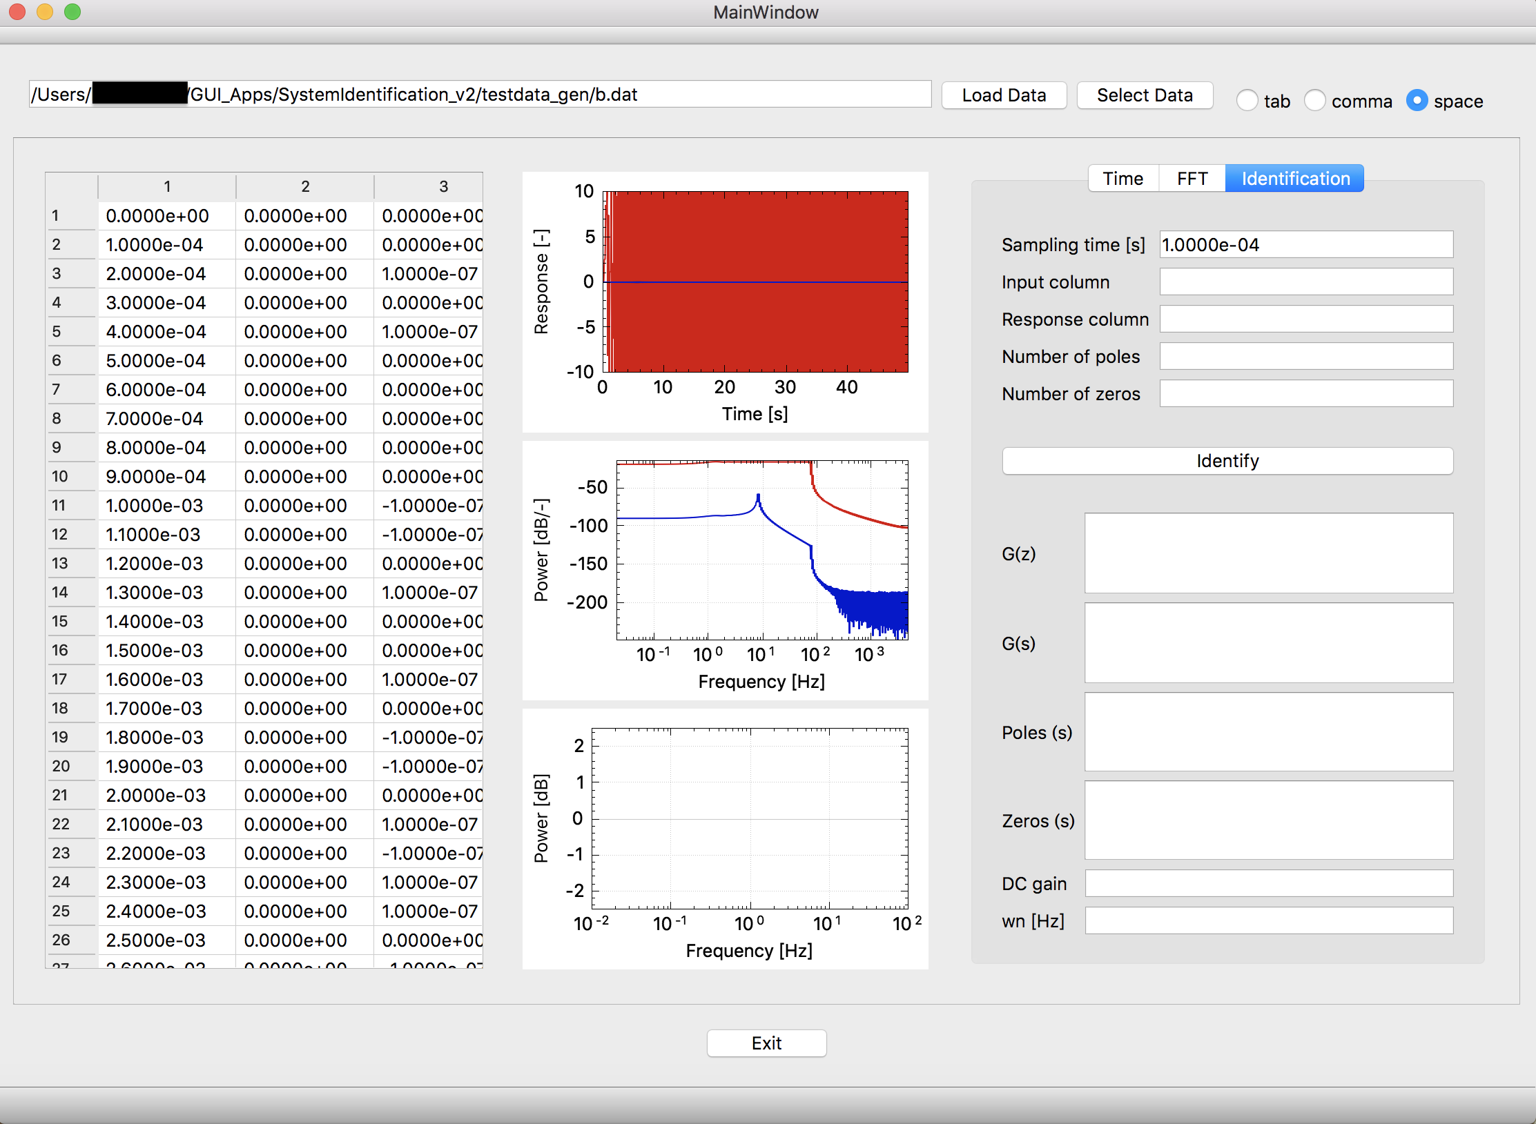The height and width of the screenshot is (1124, 1536).
Task: Select the tab delimiter radio button
Action: 1247,101
